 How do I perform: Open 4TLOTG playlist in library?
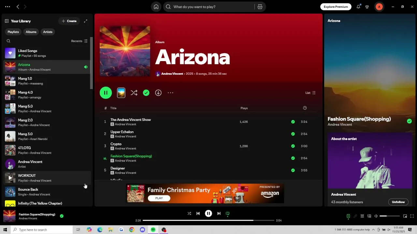[47, 150]
